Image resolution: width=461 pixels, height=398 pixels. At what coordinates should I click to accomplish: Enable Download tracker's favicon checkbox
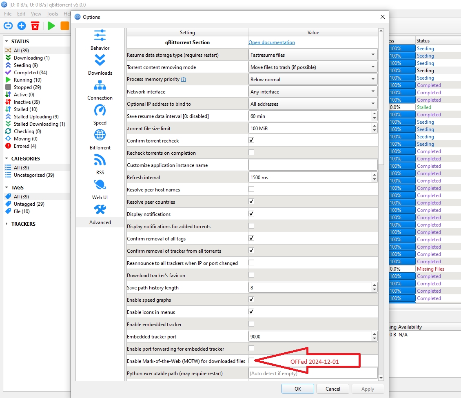[251, 275]
